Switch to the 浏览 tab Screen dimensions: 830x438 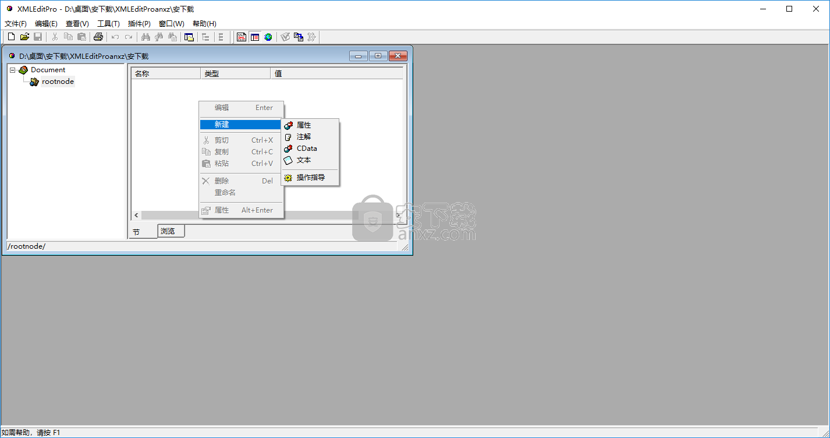(x=171, y=231)
